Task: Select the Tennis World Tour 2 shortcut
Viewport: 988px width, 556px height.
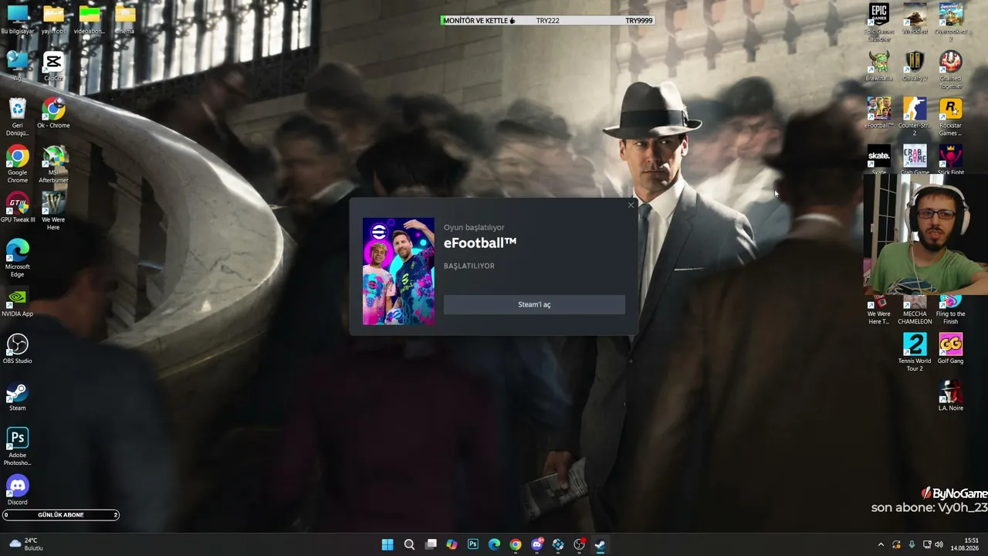Action: tap(915, 352)
